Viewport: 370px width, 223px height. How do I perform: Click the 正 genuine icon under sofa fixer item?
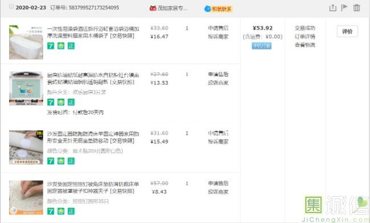71,161
